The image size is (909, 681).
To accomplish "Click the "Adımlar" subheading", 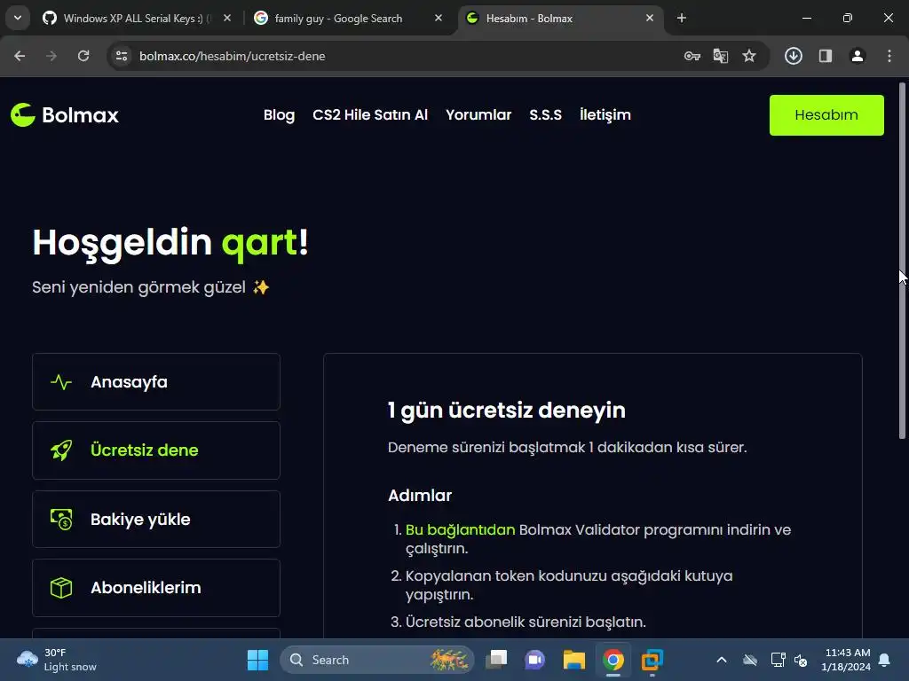I will 420,495.
